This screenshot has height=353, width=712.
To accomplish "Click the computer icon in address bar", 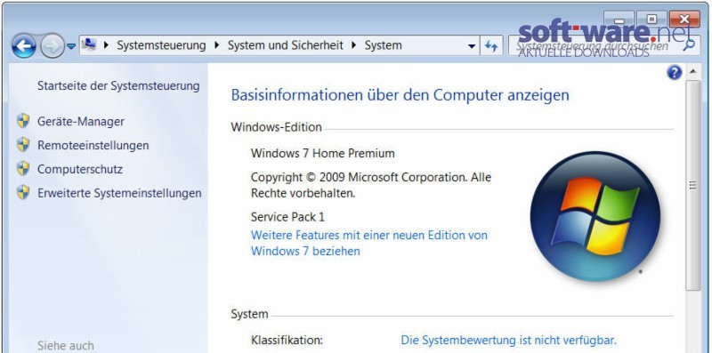I will 89,44.
